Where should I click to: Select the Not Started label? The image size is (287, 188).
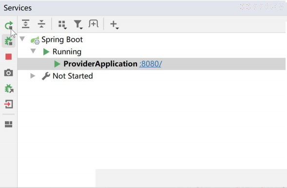pos(73,76)
